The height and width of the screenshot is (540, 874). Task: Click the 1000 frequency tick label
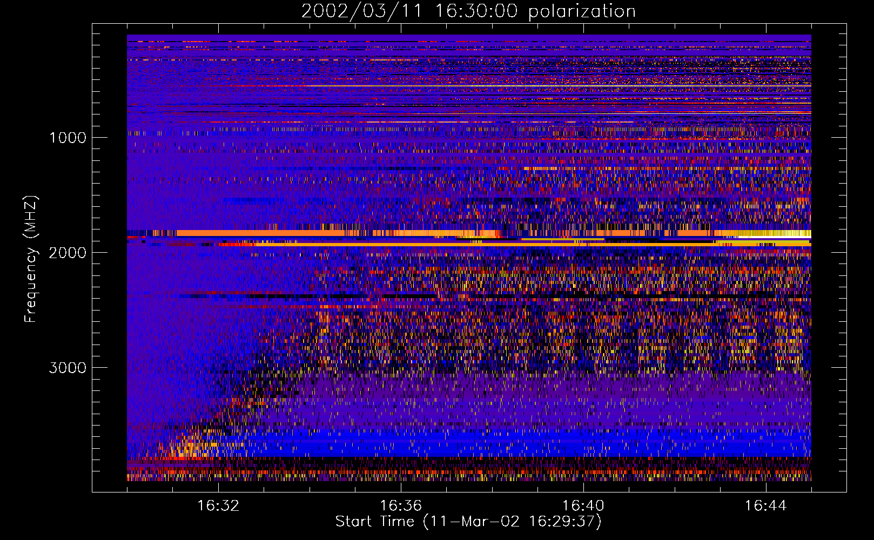pos(68,138)
